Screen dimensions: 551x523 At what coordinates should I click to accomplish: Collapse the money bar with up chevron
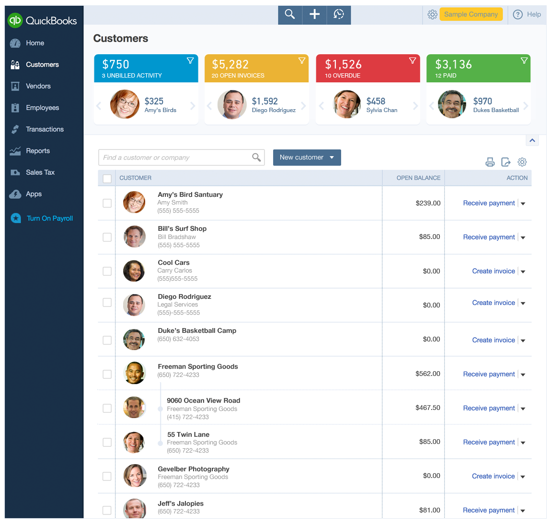[x=532, y=140]
